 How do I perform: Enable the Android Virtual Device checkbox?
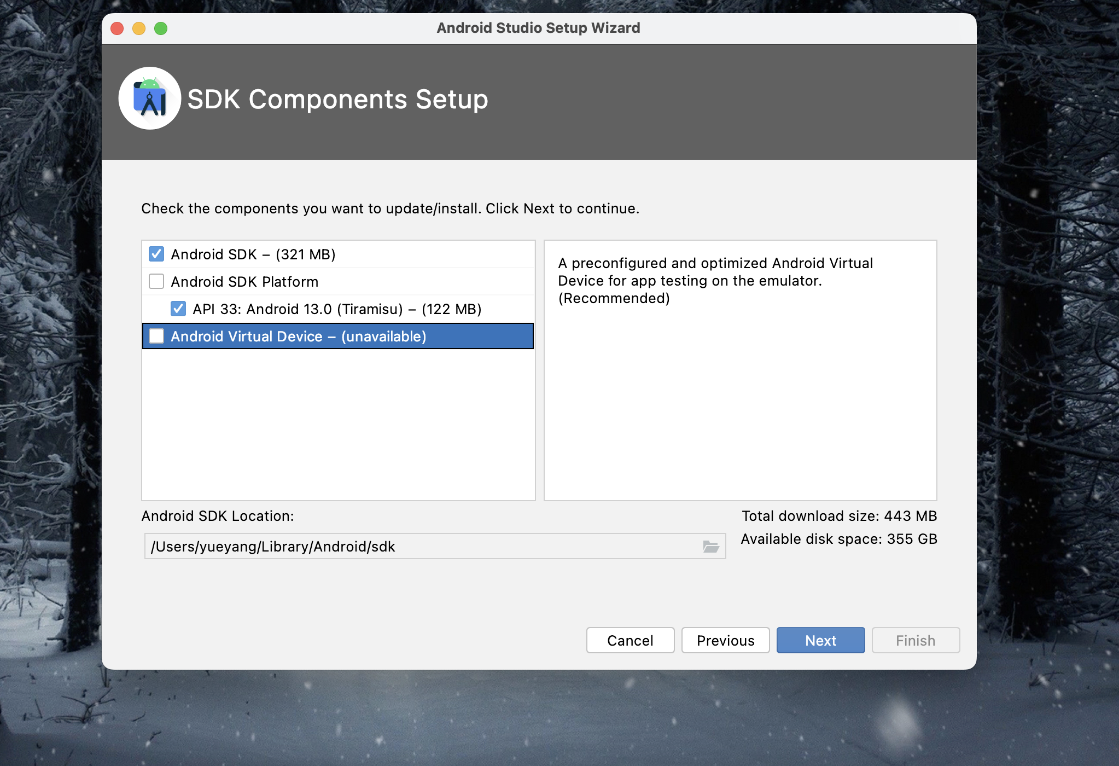click(156, 336)
